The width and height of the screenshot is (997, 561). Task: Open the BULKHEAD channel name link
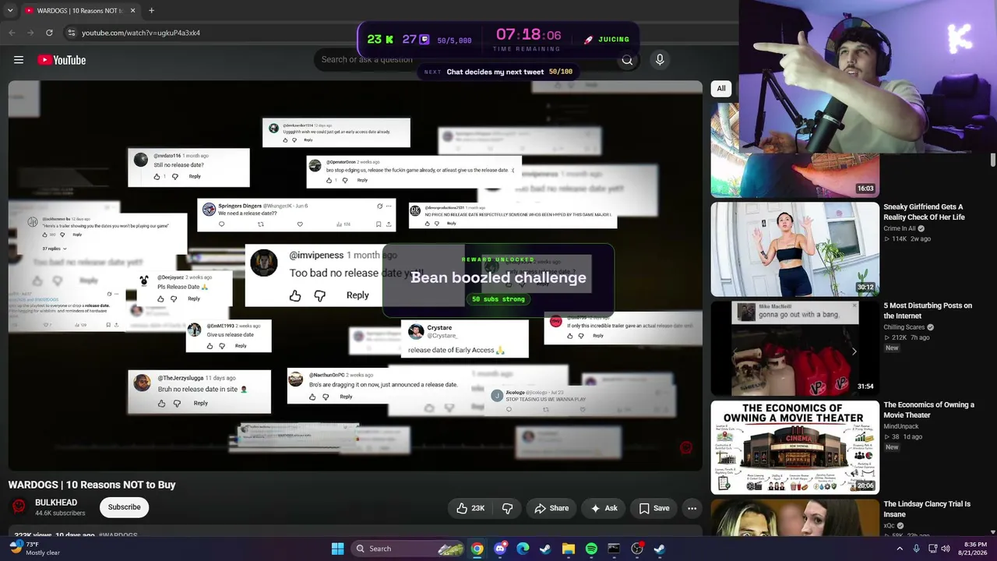coord(56,503)
